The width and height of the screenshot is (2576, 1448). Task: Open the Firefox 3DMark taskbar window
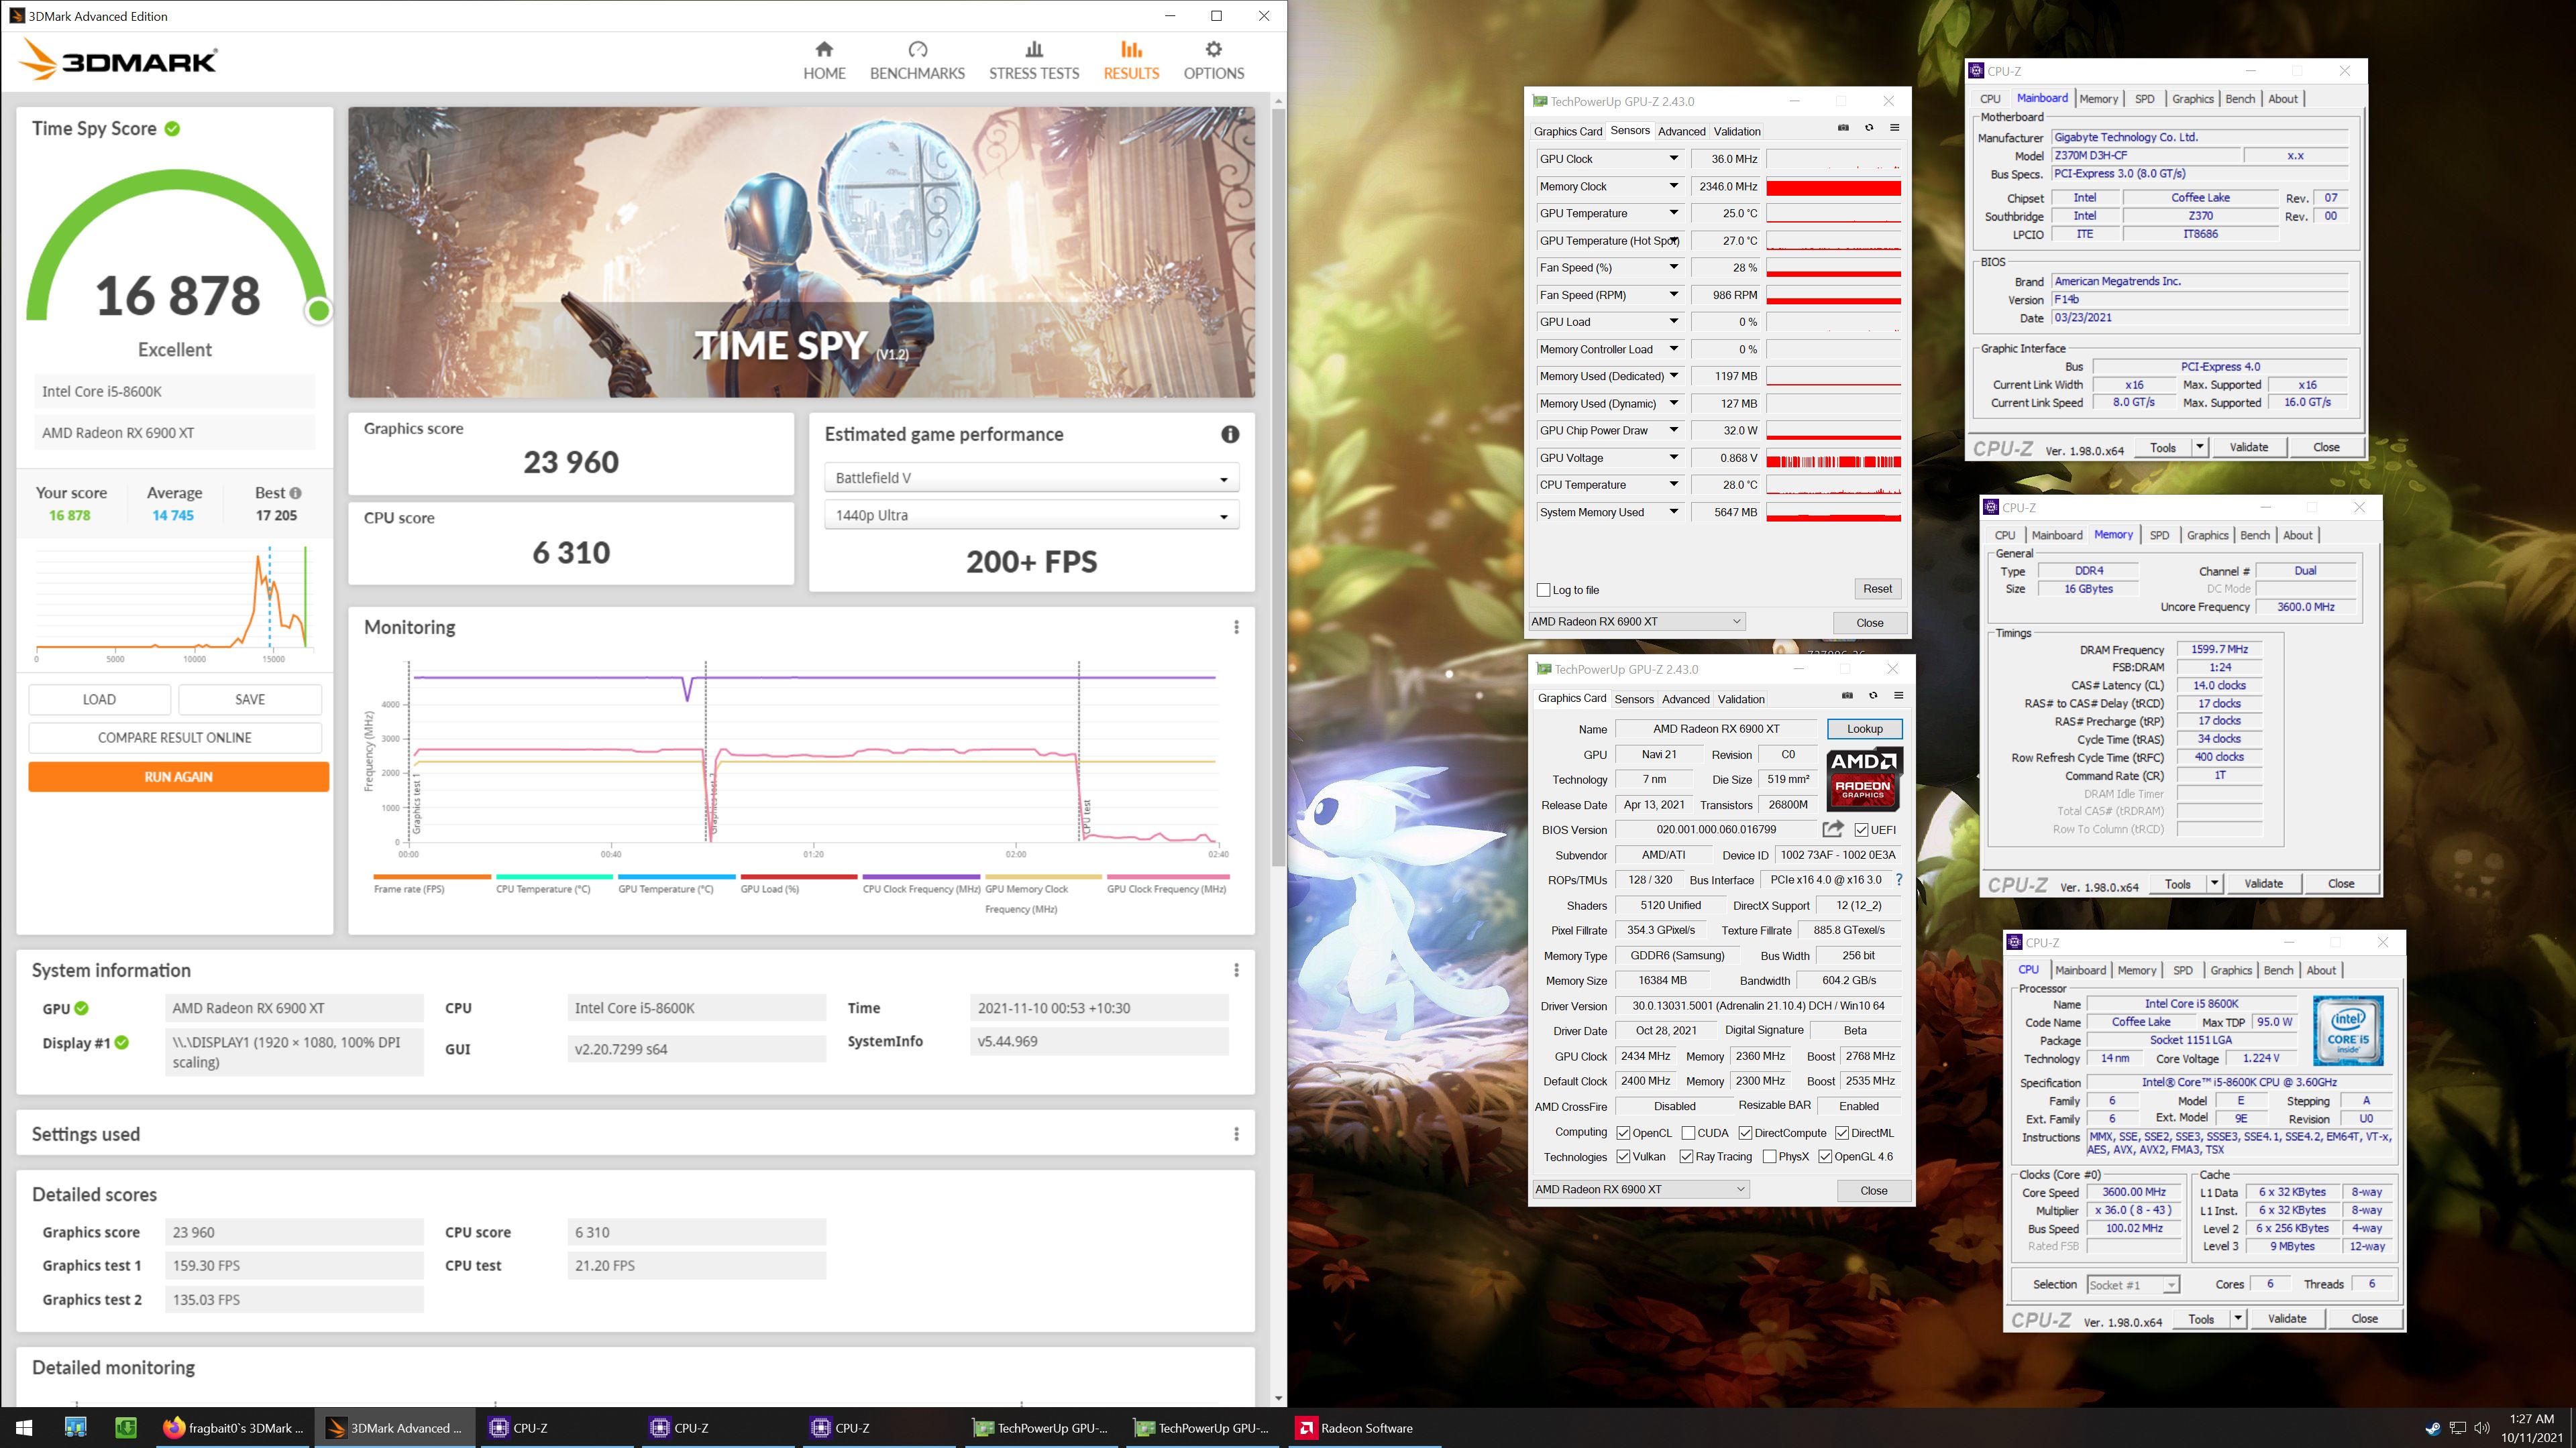click(232, 1427)
